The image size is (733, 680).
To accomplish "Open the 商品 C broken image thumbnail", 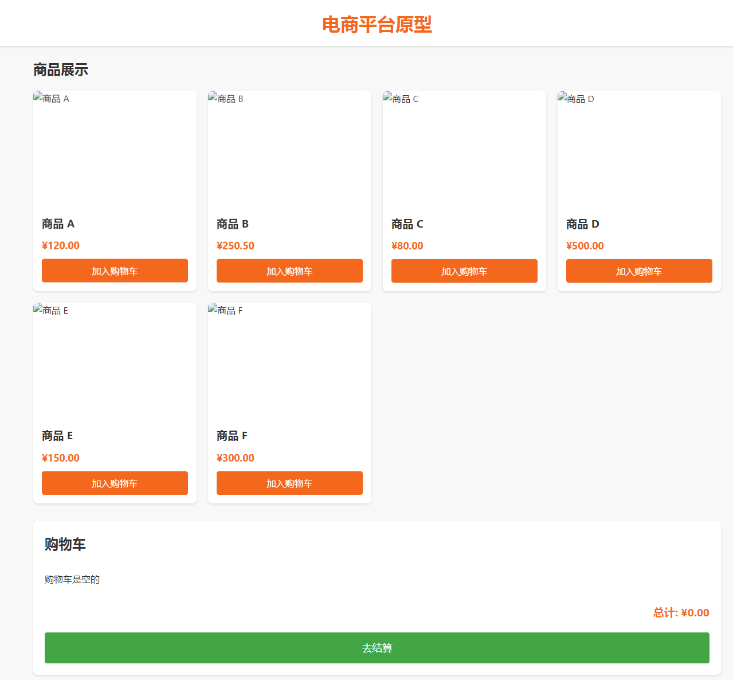I will coord(464,148).
